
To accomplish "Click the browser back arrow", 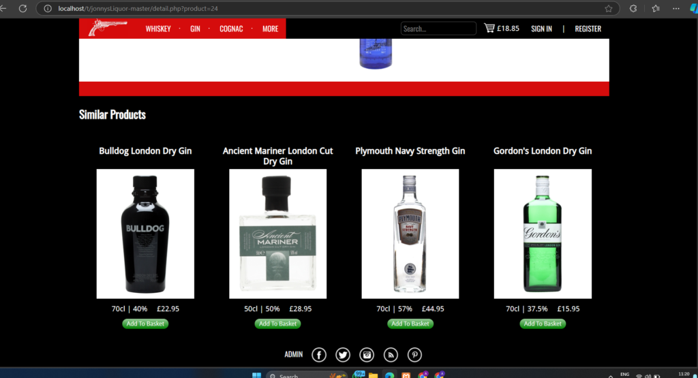I will [3, 8].
